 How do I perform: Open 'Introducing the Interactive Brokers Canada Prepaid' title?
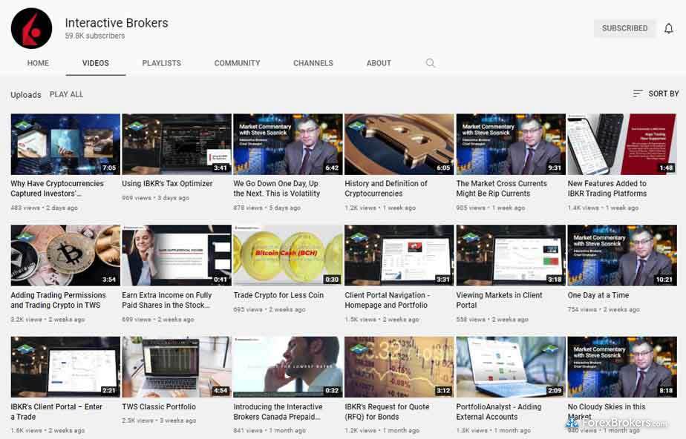tap(278, 412)
